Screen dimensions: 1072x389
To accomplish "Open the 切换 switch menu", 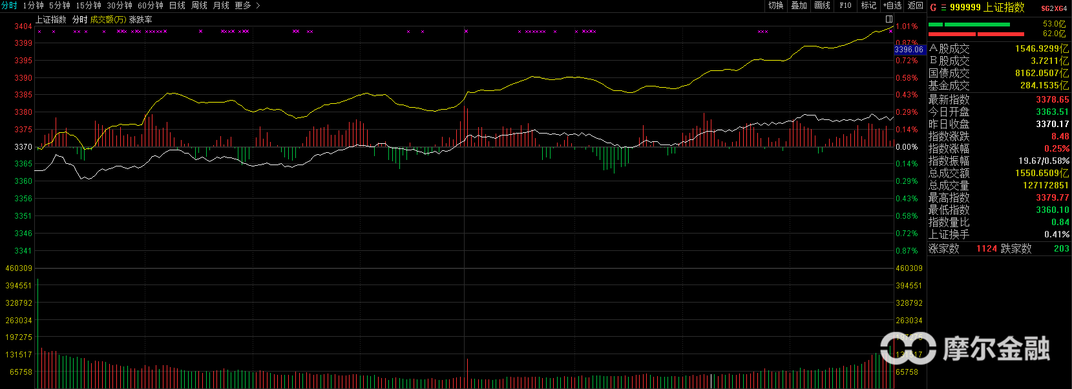I will [775, 5].
